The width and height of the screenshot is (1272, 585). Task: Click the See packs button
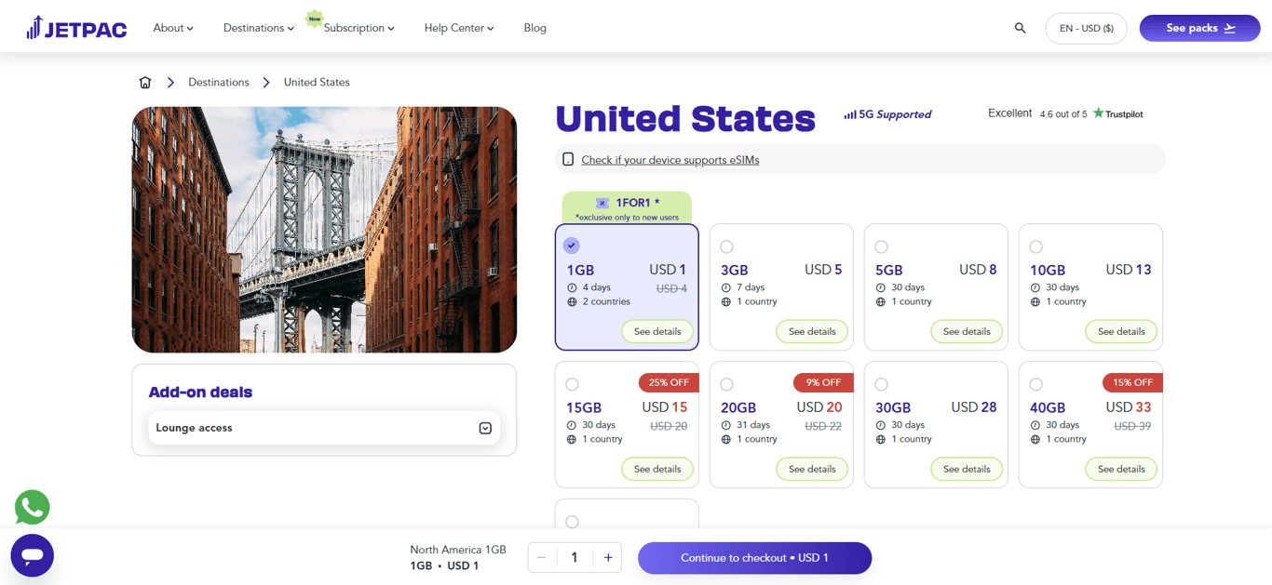pos(1199,28)
